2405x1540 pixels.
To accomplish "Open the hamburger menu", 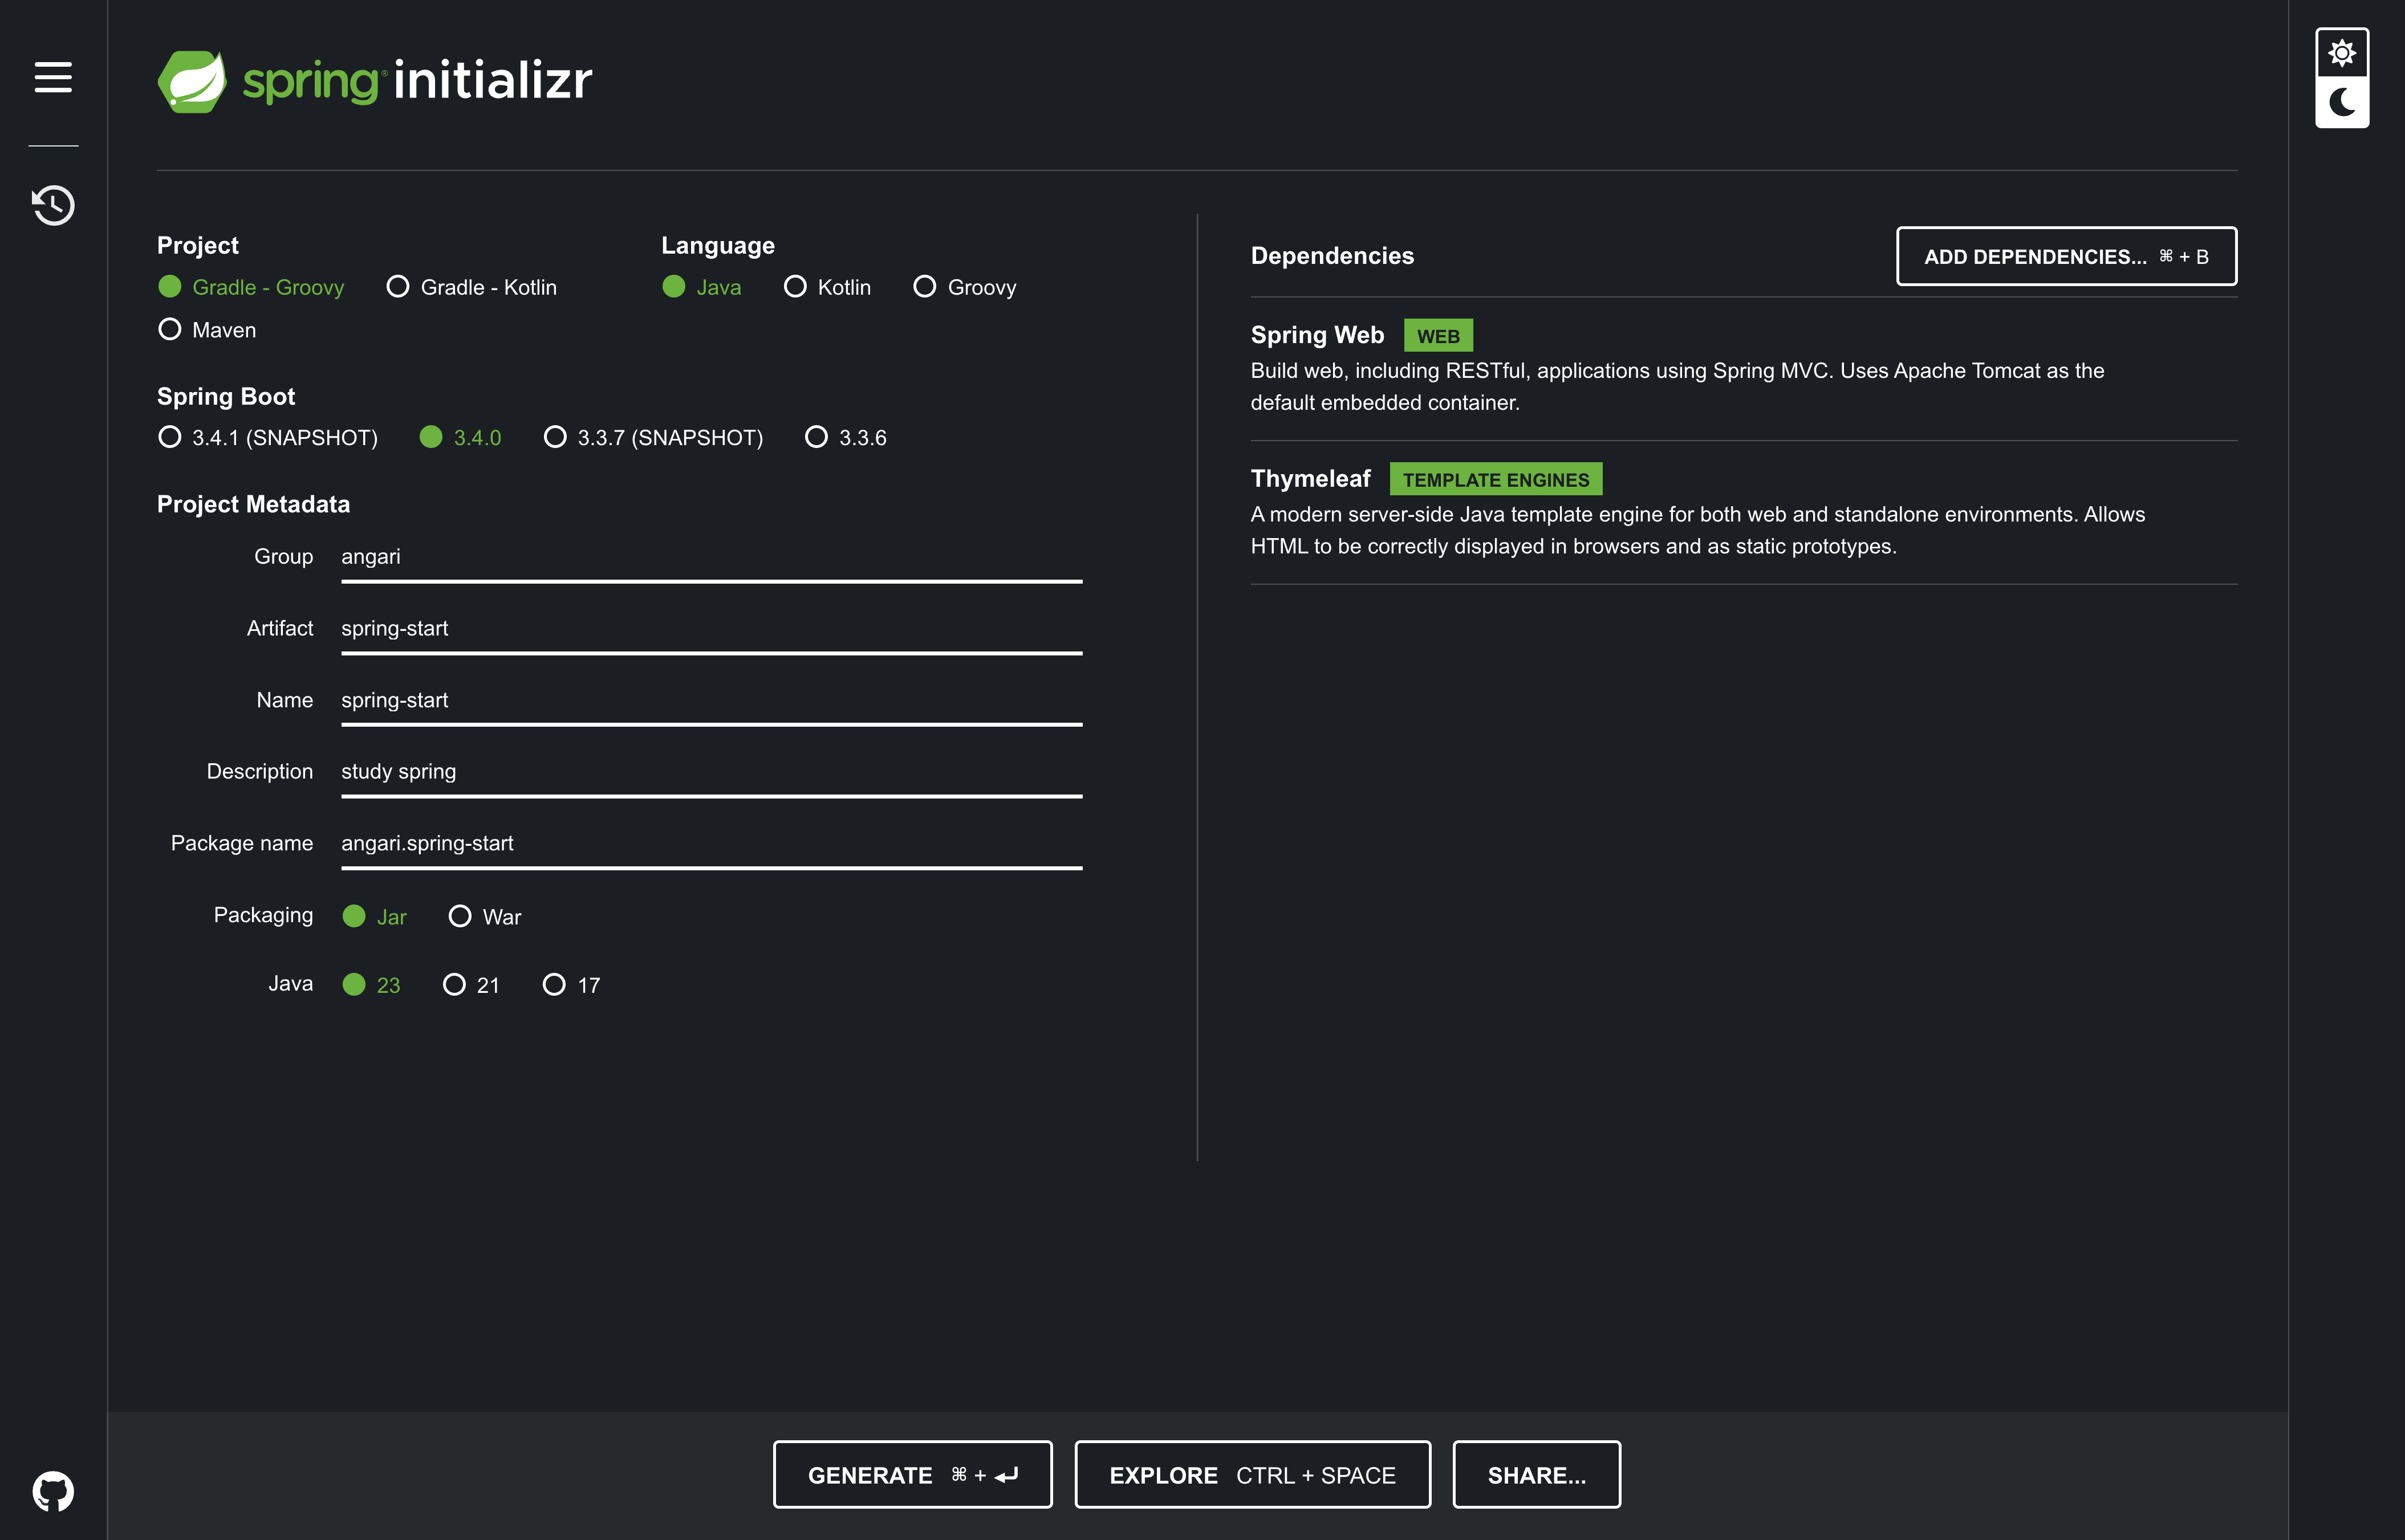I will click(53, 77).
